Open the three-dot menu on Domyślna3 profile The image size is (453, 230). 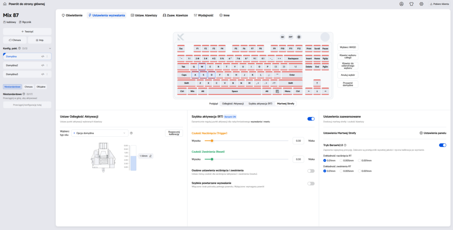click(47, 74)
